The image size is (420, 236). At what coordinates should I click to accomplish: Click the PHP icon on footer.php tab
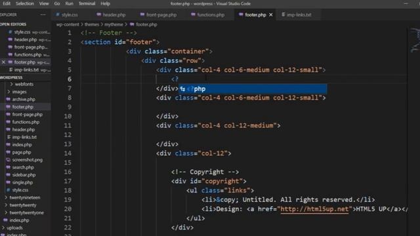click(241, 14)
